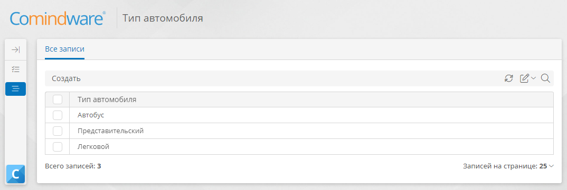Open the Легковой record
The height and width of the screenshot is (190, 567).
pyautogui.click(x=93, y=147)
